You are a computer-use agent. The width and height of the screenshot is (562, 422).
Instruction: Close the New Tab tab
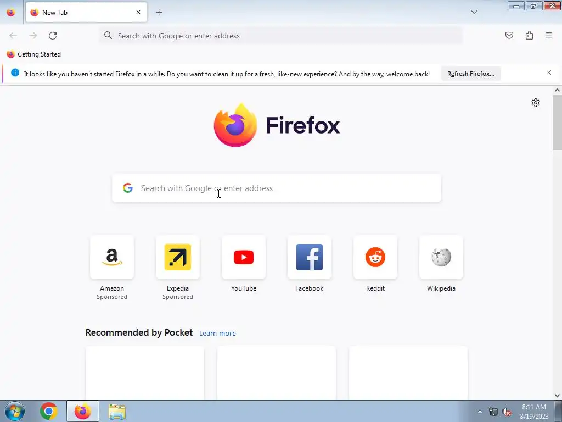[x=138, y=12]
